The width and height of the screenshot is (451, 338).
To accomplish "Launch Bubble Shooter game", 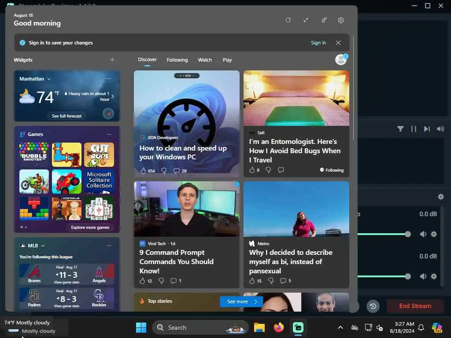I will [x=34, y=154].
